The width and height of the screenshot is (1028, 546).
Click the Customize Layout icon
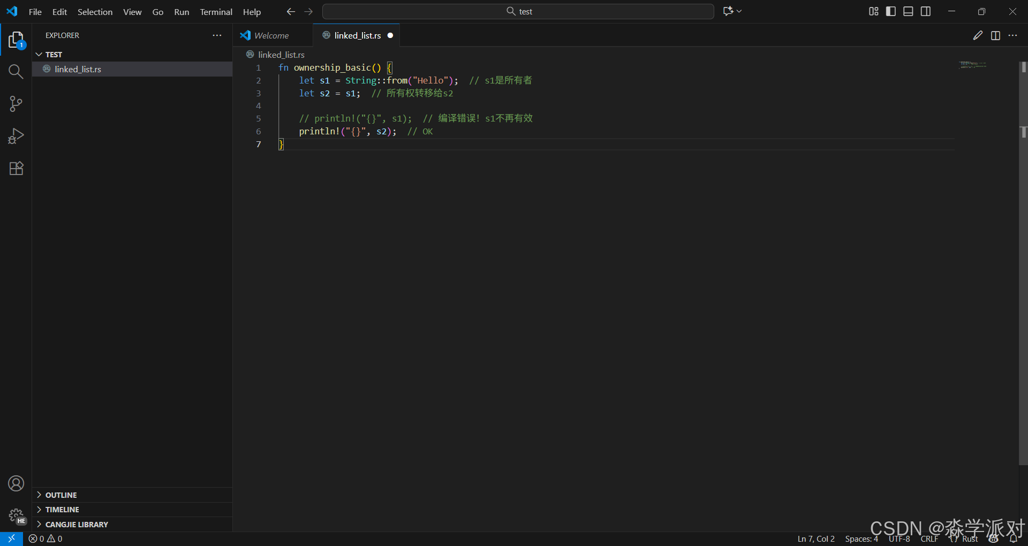coord(873,11)
